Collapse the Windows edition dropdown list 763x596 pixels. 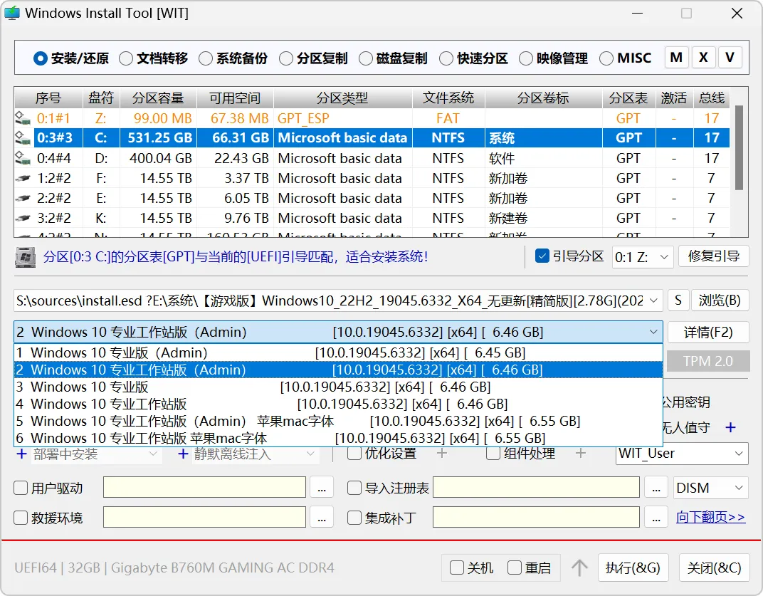point(653,332)
